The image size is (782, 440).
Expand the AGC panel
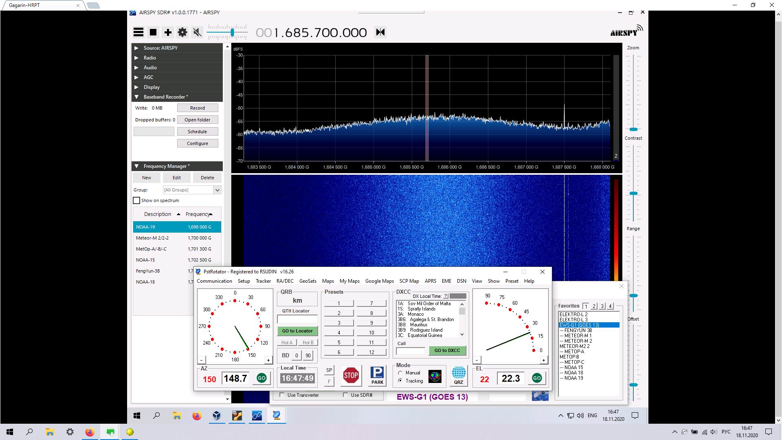click(x=177, y=77)
